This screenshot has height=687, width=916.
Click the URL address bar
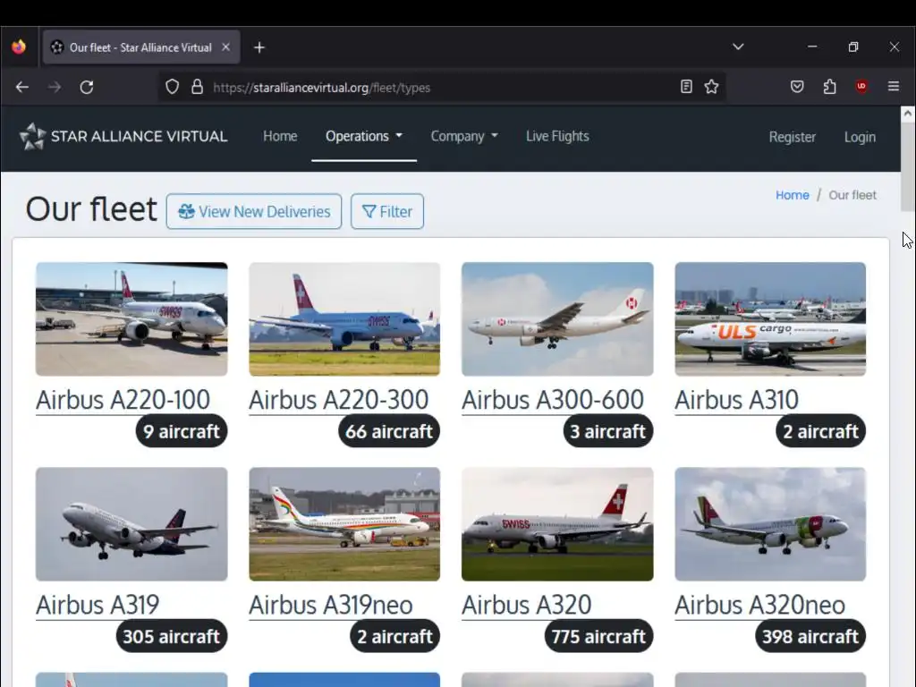click(441, 87)
